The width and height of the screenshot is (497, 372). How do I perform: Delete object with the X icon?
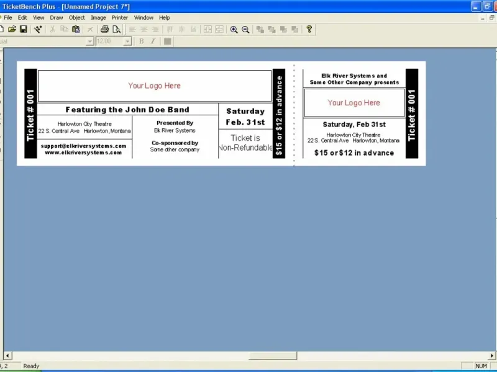(90, 29)
